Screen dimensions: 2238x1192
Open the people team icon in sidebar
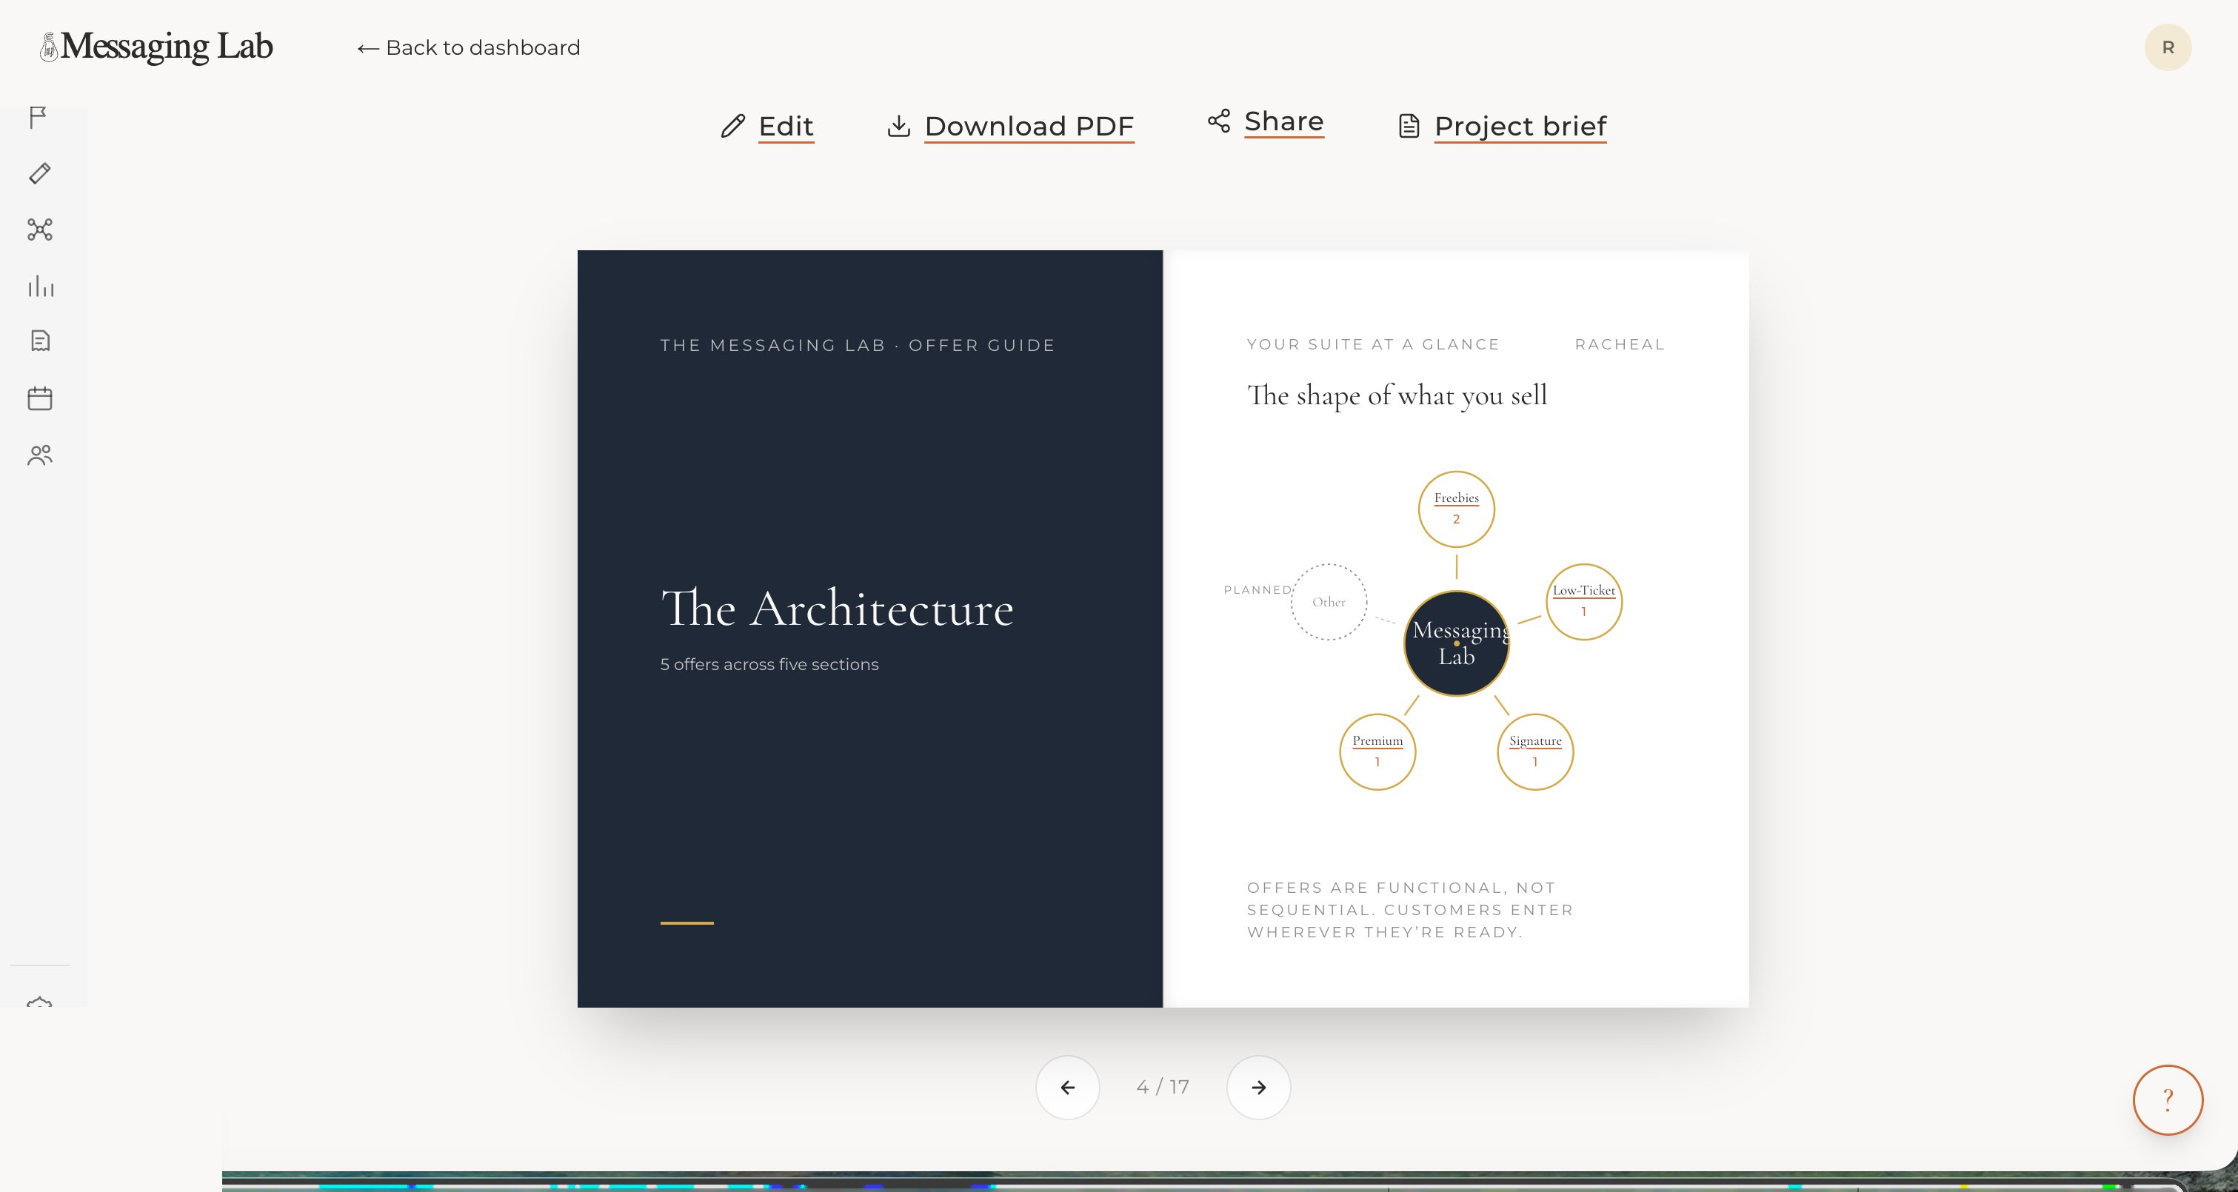[40, 455]
